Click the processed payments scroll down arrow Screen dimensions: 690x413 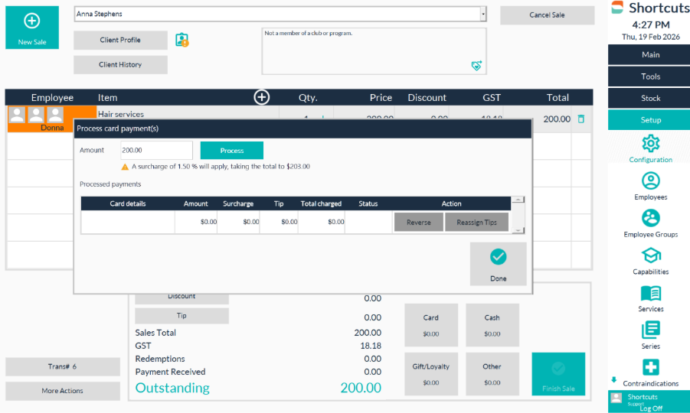[x=518, y=230]
